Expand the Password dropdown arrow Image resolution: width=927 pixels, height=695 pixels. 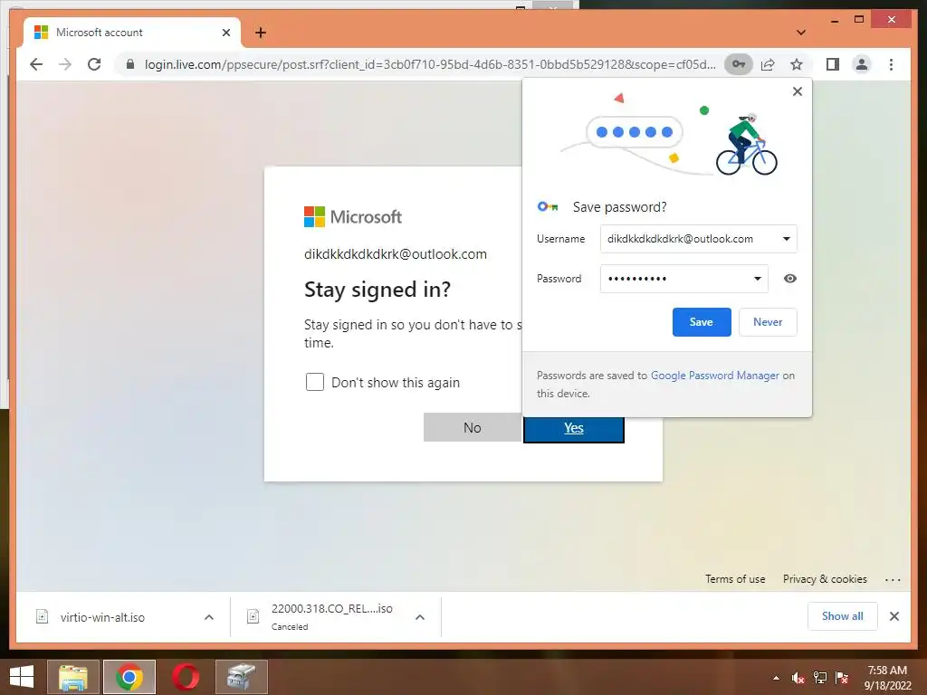click(x=758, y=279)
